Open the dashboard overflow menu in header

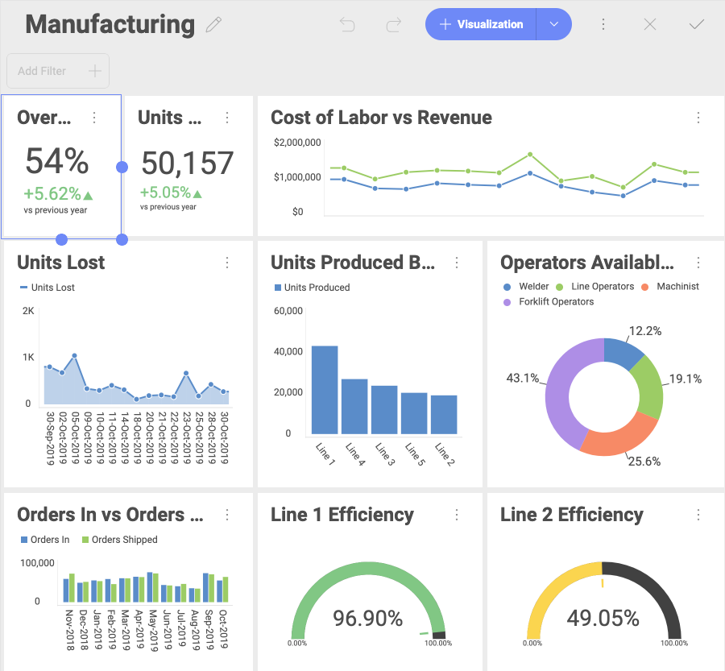click(603, 25)
